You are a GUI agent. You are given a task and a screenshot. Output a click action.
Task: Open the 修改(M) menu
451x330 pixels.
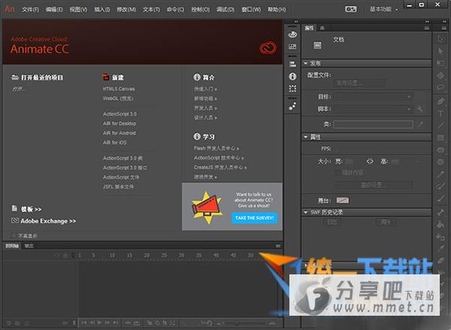coord(126,10)
